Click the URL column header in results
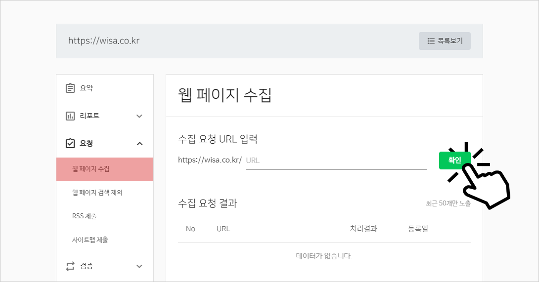Viewport: 539px width, 282px height. 223,229
